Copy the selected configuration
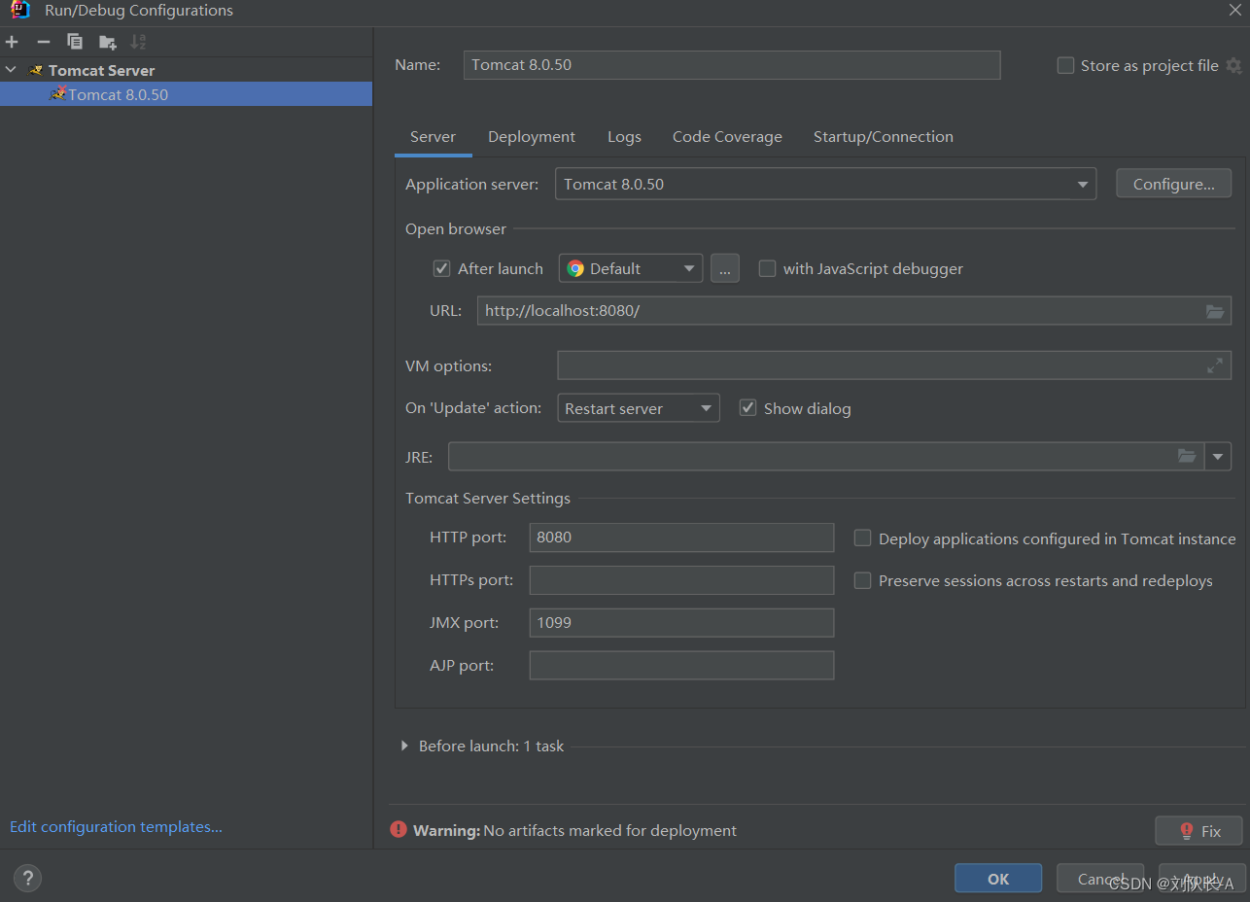The height and width of the screenshot is (902, 1250). pyautogui.click(x=75, y=42)
